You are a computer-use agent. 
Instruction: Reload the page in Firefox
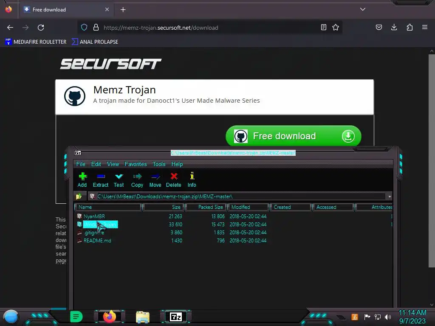point(41,28)
